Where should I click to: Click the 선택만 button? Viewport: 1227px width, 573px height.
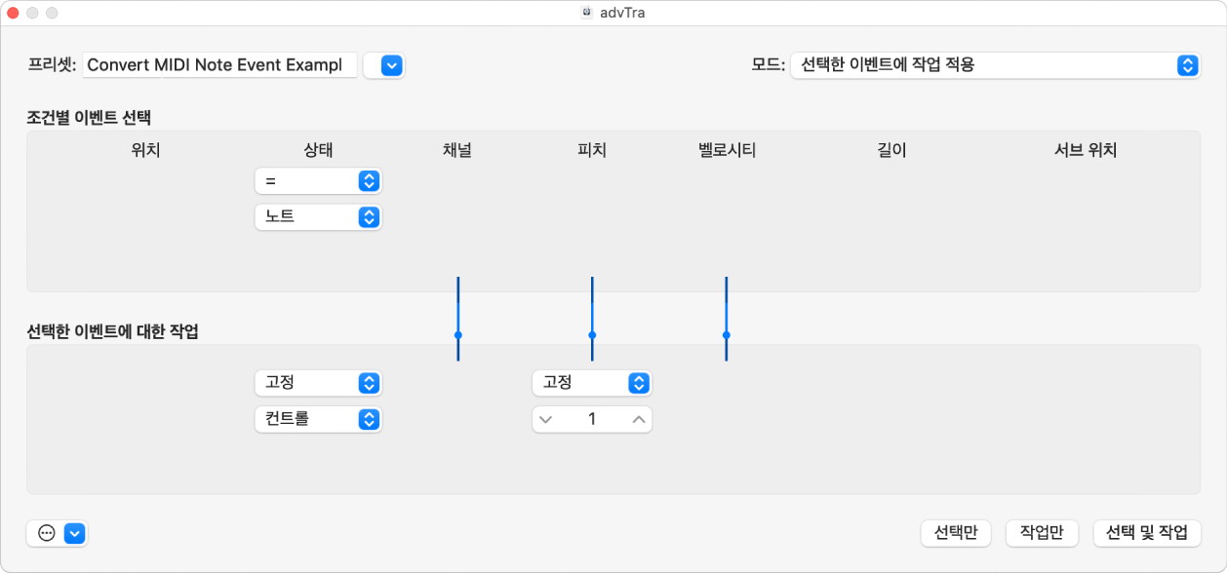tap(956, 533)
